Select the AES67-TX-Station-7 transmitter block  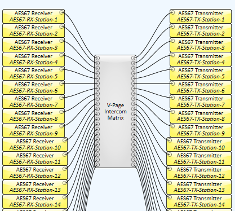pyautogui.click(x=201, y=102)
